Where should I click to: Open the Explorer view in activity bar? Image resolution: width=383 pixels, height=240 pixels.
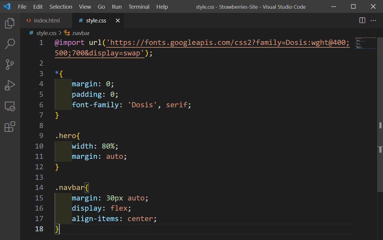[10, 23]
